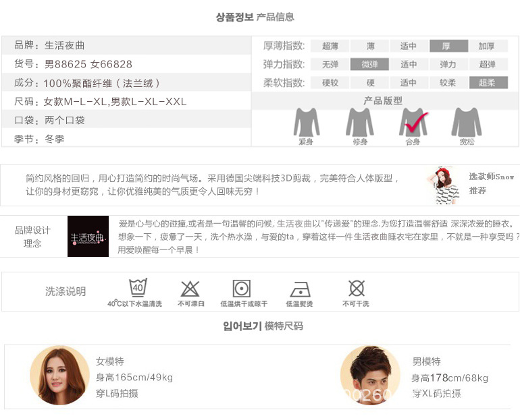
Task: Select 超薄 in the thickness index
Action: tap(330, 46)
